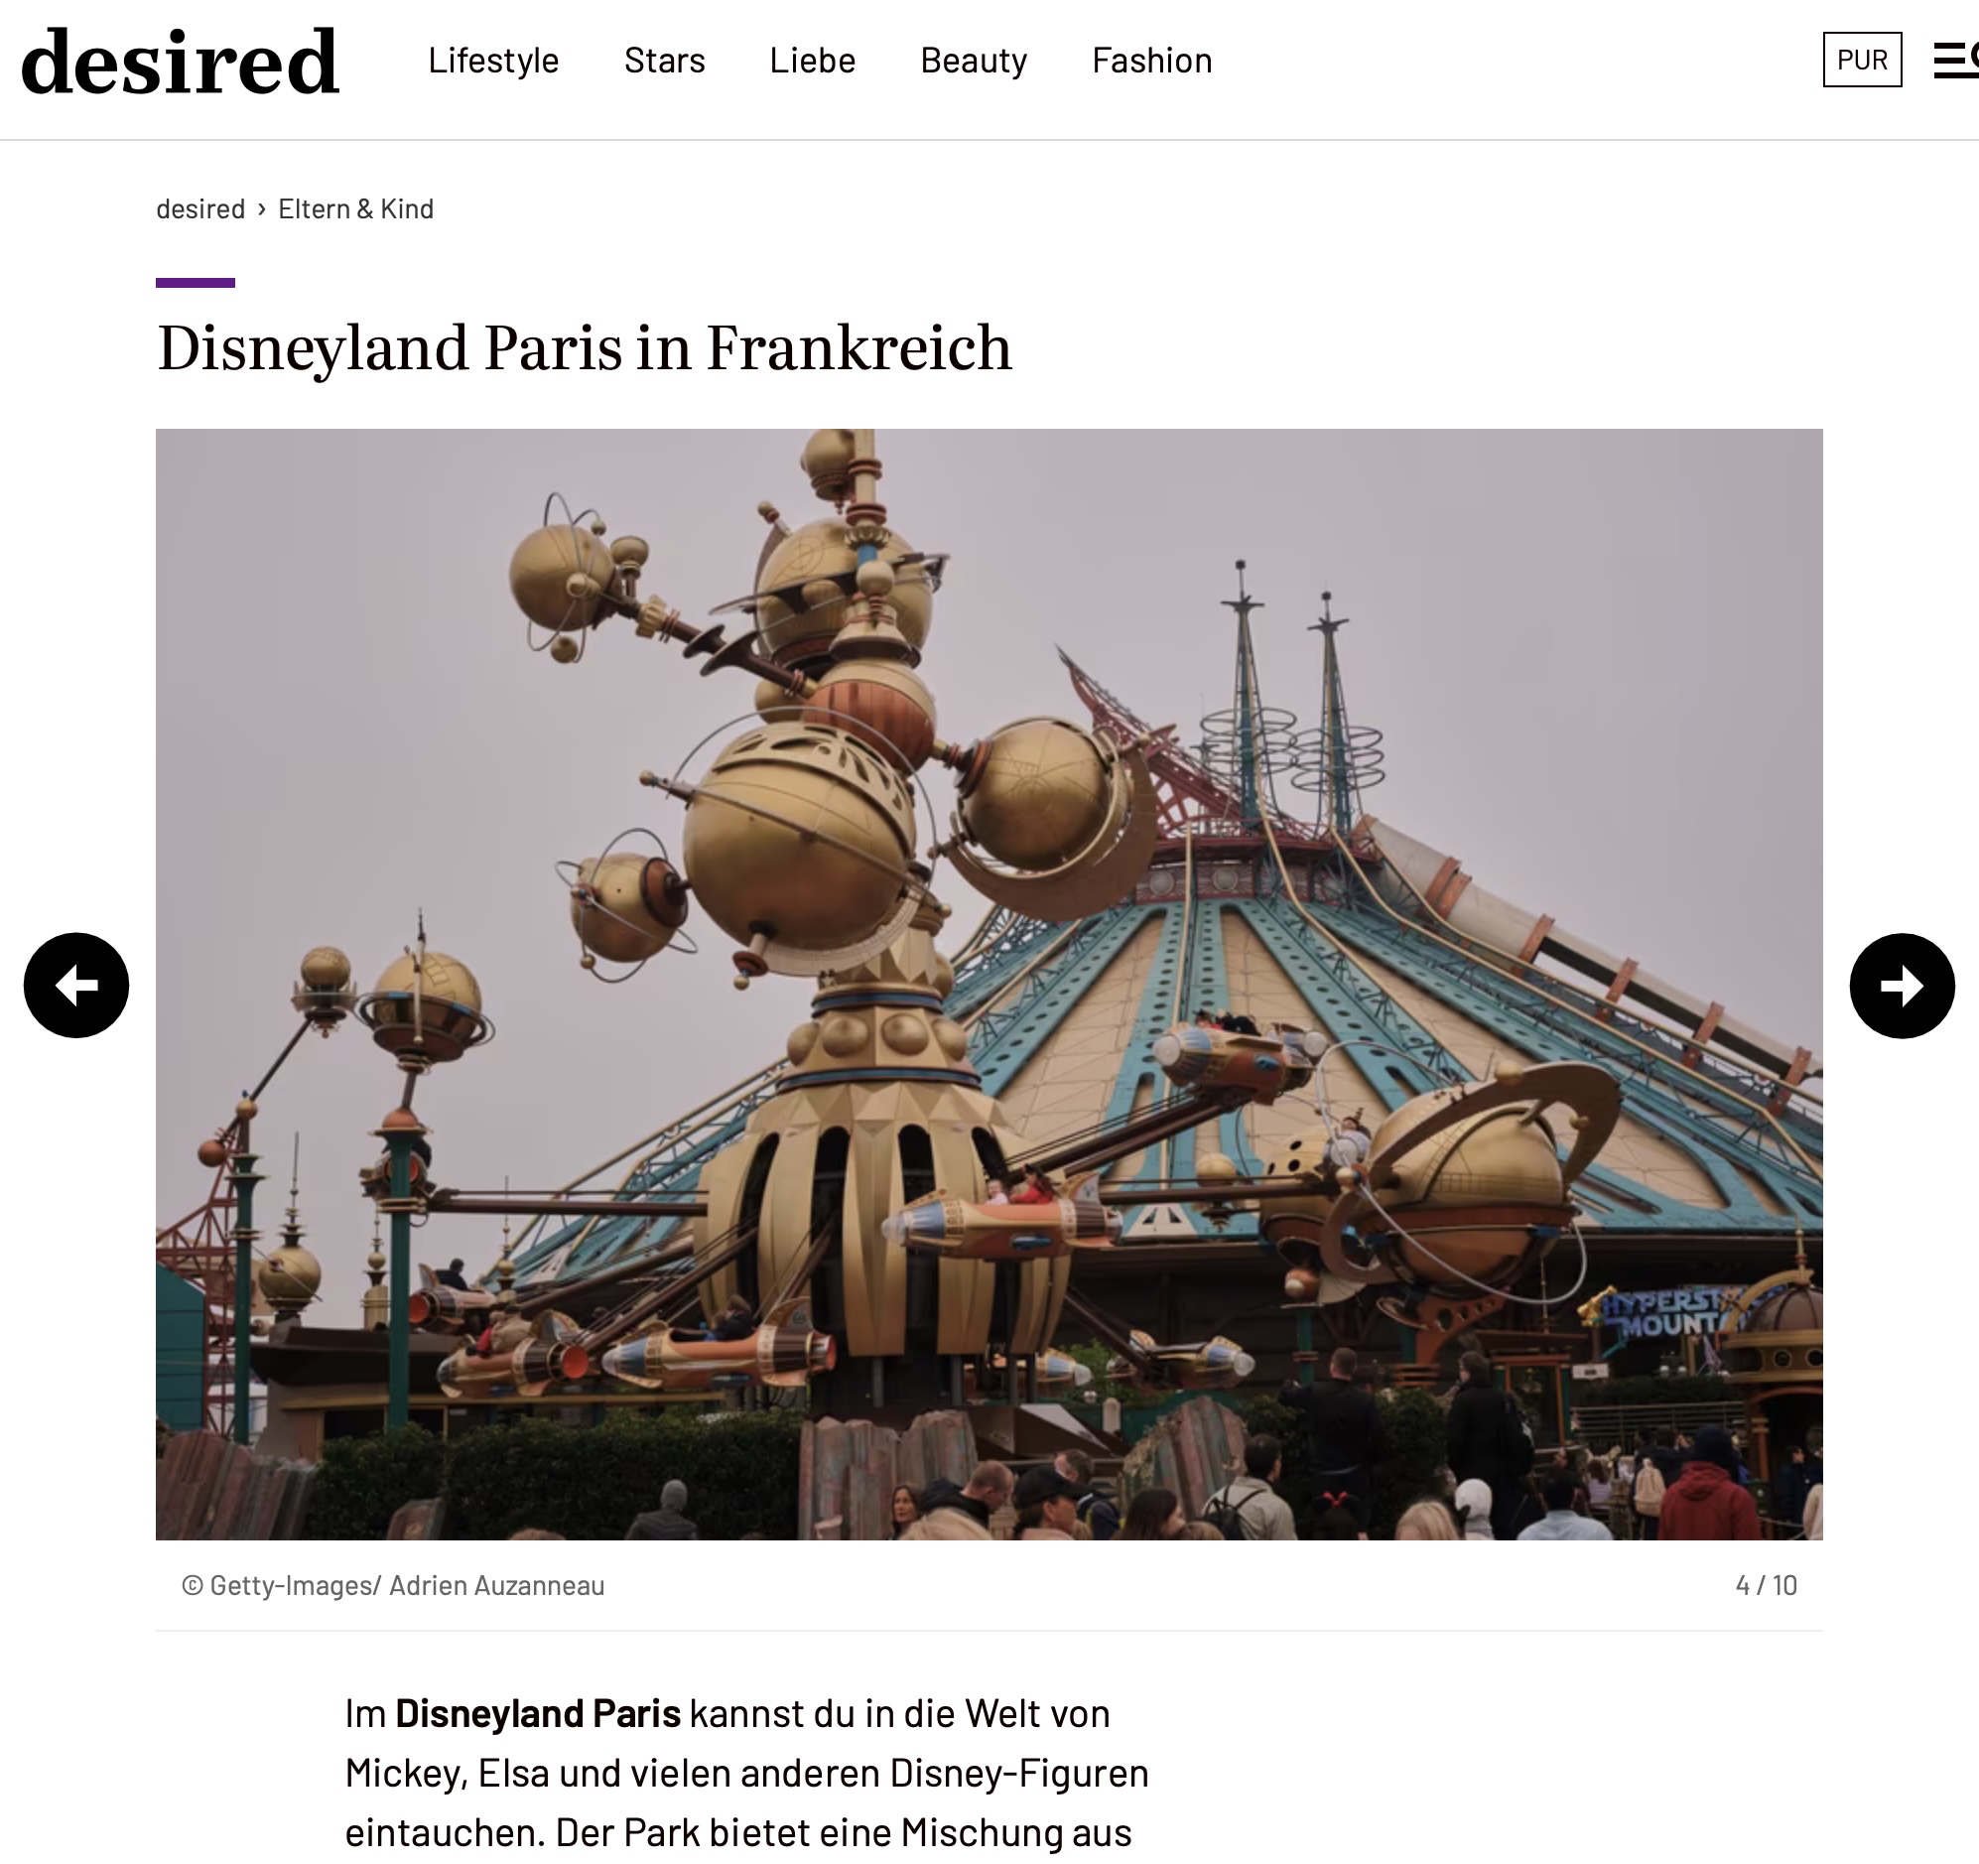This screenshot has height=1864, width=1979.
Task: Click the 4 / 10 slide counter
Action: pos(1766,1585)
